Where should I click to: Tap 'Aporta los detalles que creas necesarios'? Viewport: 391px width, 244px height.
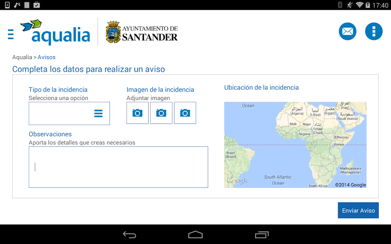pyautogui.click(x=82, y=142)
